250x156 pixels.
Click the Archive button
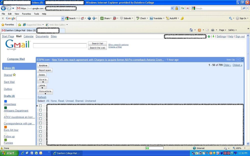43,65
